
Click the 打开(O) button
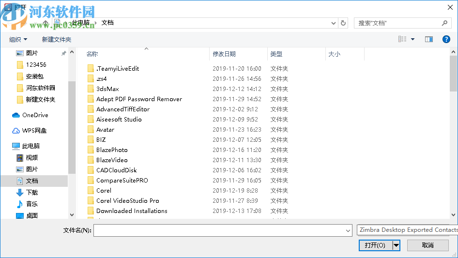pyautogui.click(x=375, y=245)
